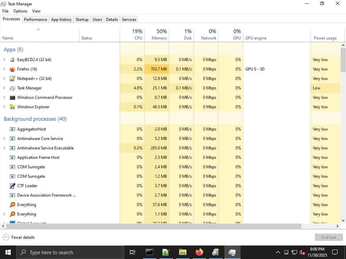Viewport: 346px width, 259px height.
Task: Open Task View from the taskbar
Action: [132, 252]
